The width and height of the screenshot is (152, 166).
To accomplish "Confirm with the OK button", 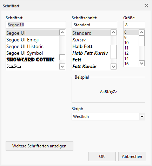I will [102, 157].
